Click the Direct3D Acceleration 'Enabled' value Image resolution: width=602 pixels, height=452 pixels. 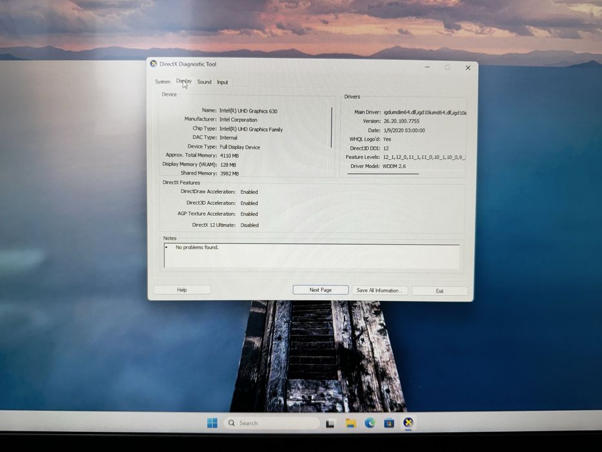249,203
